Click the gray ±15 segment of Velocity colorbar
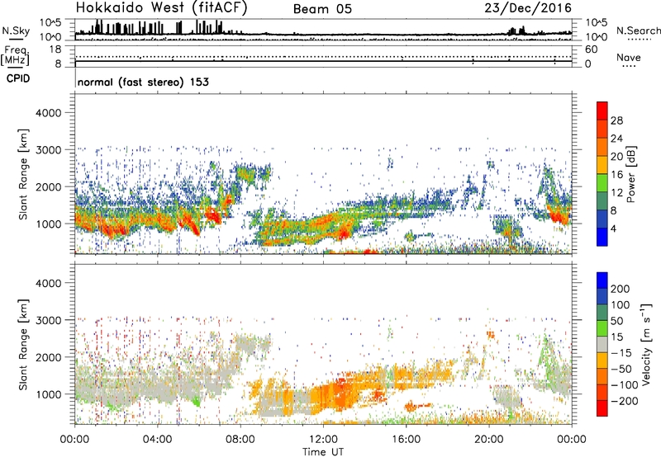The height and width of the screenshot is (457, 661). (602, 344)
